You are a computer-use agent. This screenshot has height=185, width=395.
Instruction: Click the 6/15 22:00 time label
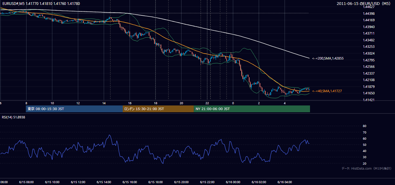tap(207, 182)
